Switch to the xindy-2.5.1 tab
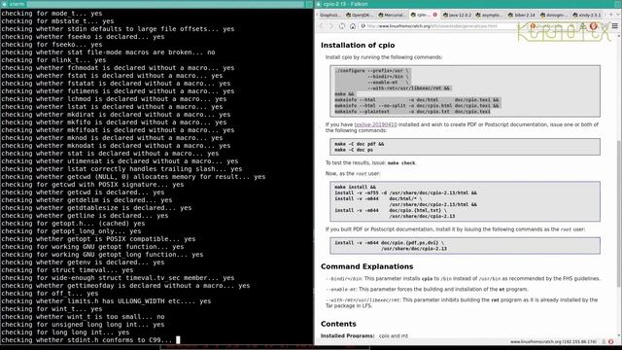 point(587,15)
